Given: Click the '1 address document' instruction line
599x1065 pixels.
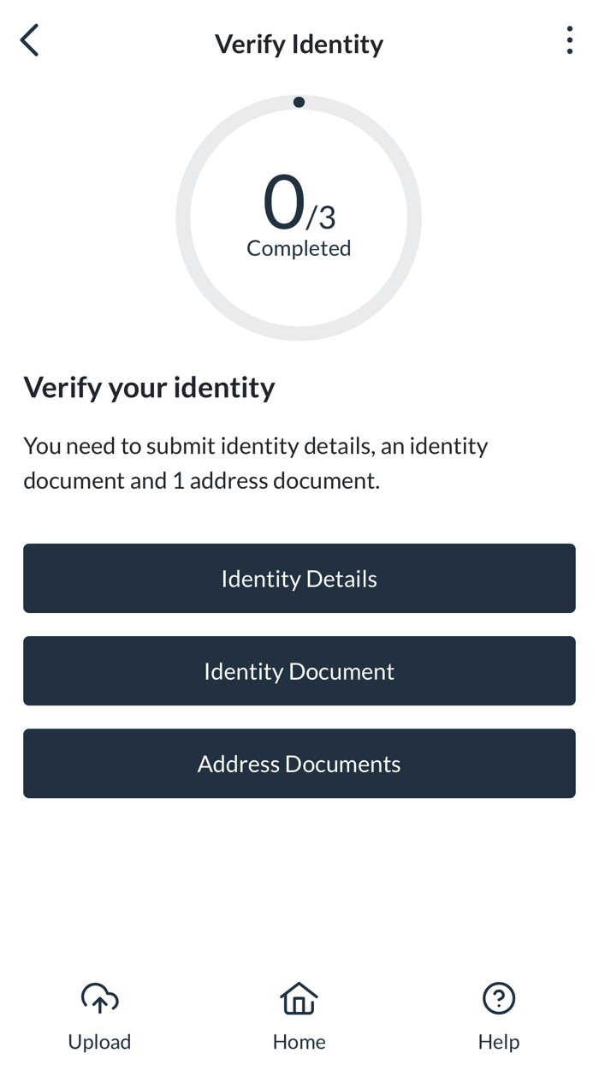Looking at the screenshot, I should pos(201,481).
